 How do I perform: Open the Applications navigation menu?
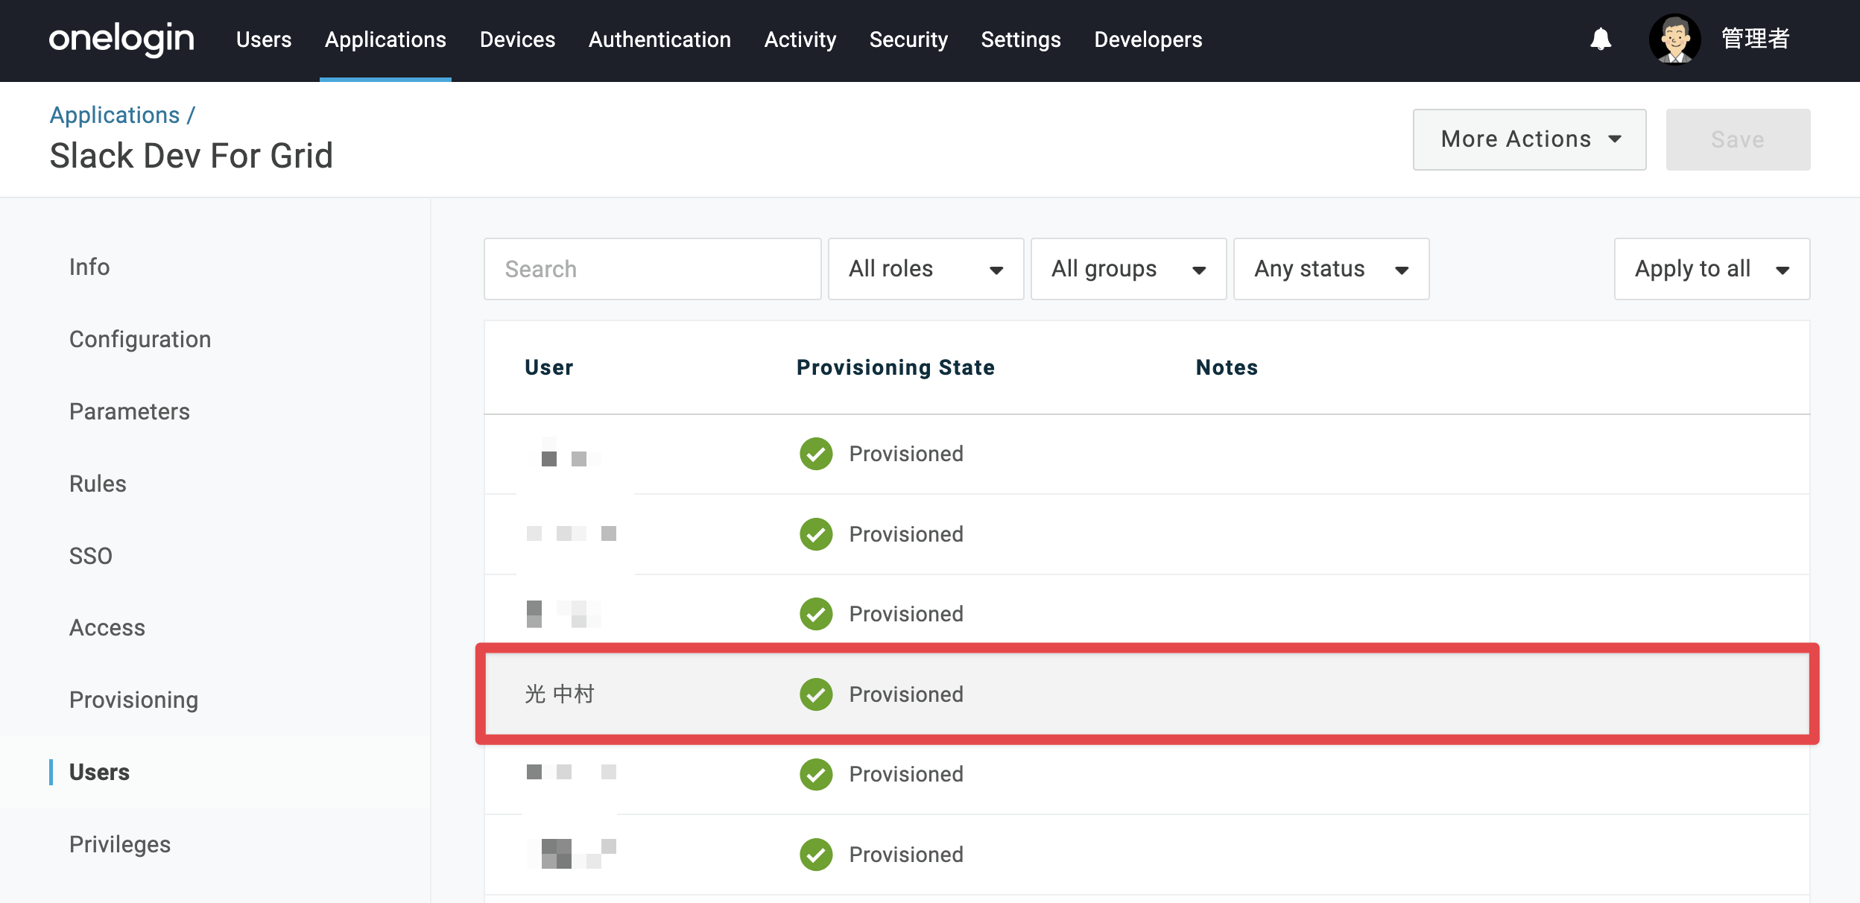point(385,39)
